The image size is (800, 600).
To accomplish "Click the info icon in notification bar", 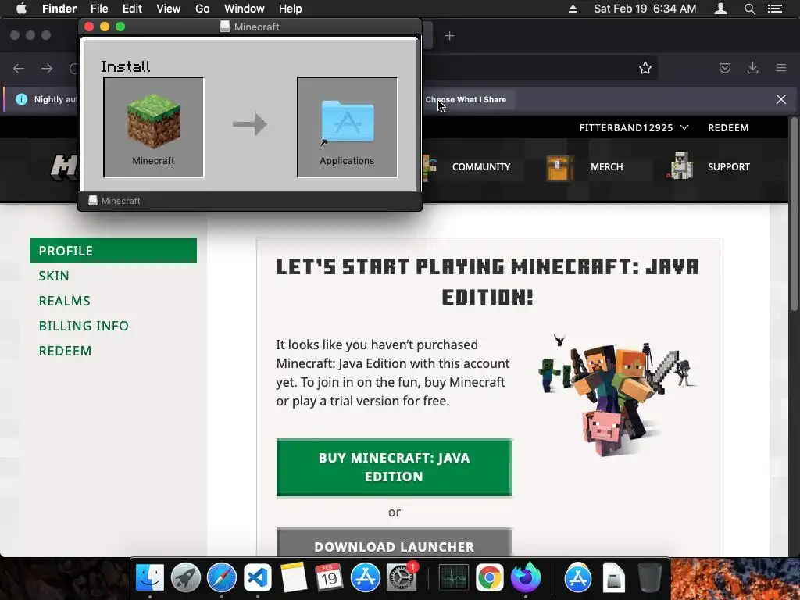I will pyautogui.click(x=21, y=99).
